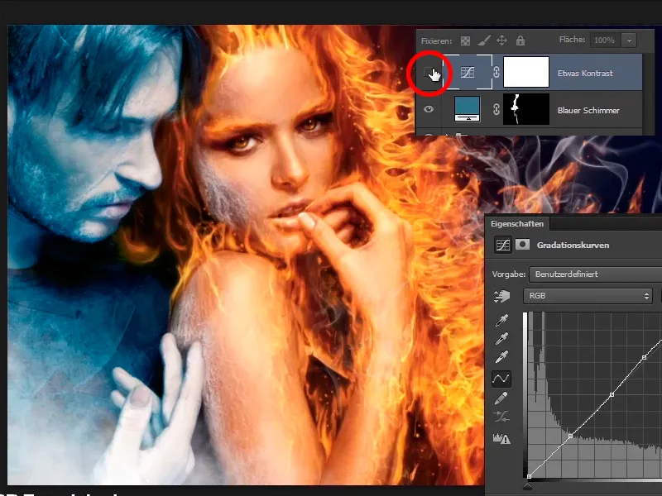Open the RGB channel dropdown
Screen dimensions: 662x496
pyautogui.click(x=588, y=296)
